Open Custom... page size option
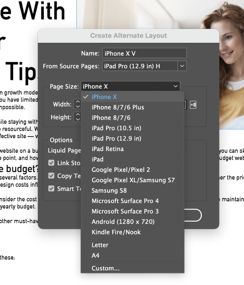The width and height of the screenshot is (244, 285). (x=105, y=268)
